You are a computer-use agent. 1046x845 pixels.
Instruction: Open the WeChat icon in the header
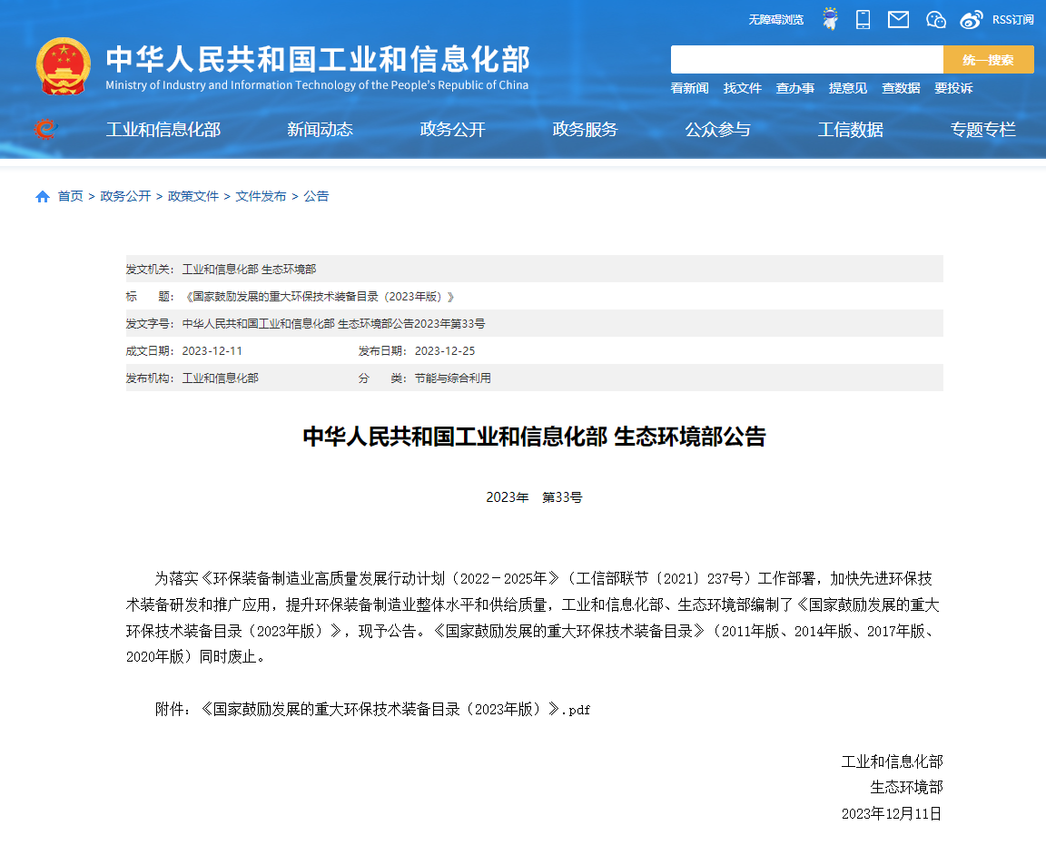pyautogui.click(x=936, y=19)
